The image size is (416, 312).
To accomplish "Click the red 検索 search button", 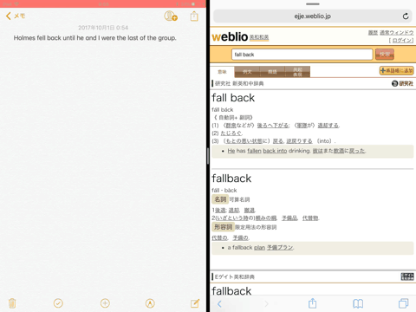I will [x=385, y=55].
